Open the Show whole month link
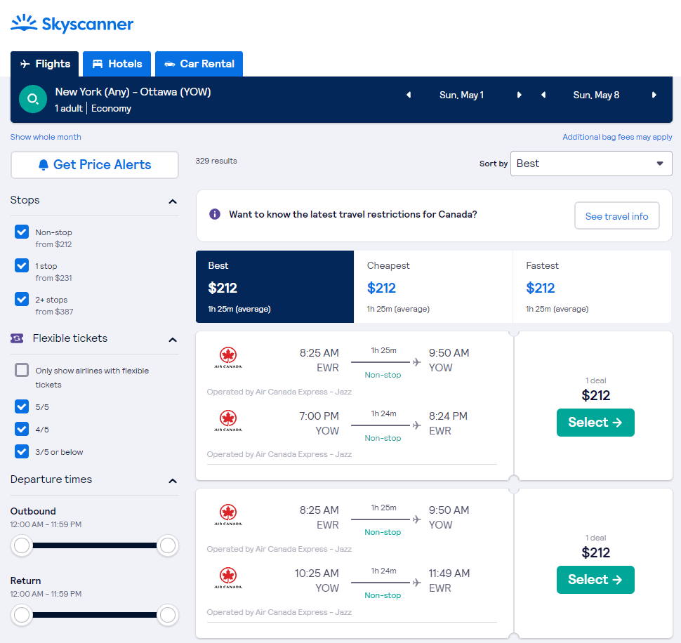This screenshot has height=643, width=681. (45, 137)
